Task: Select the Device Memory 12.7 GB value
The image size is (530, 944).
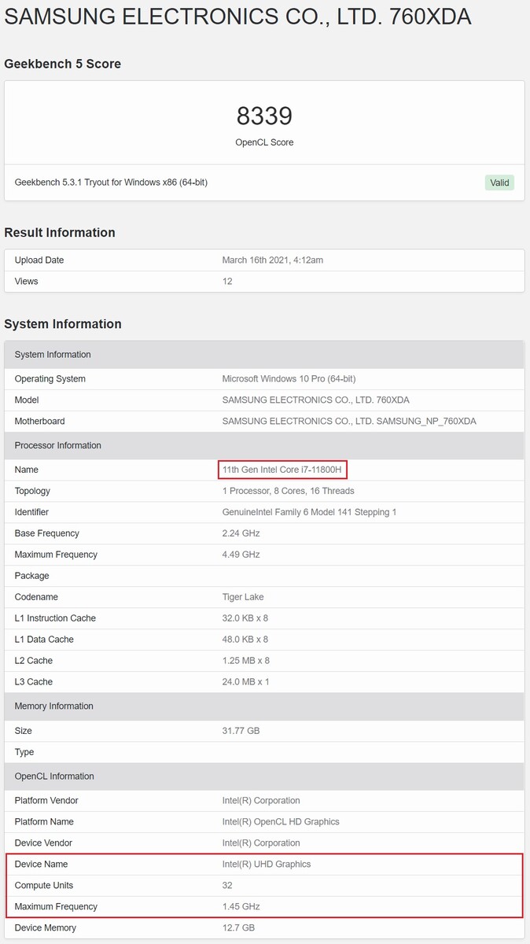Action: coord(238,927)
